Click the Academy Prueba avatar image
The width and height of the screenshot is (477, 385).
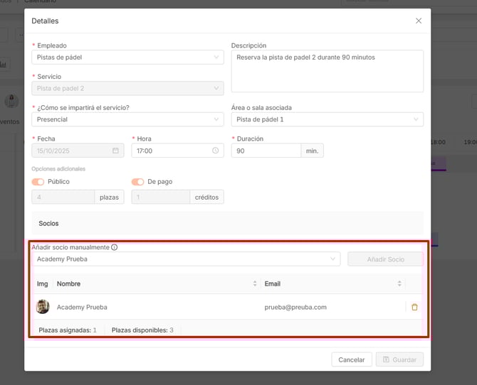click(43, 307)
